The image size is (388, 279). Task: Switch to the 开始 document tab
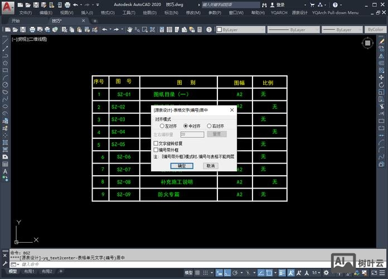click(x=16, y=21)
